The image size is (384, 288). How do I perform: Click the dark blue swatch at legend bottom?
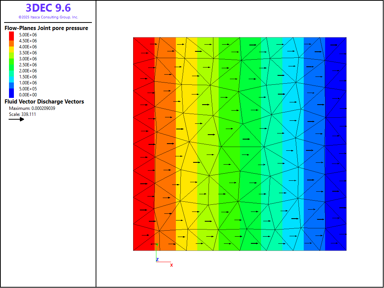[12, 94]
